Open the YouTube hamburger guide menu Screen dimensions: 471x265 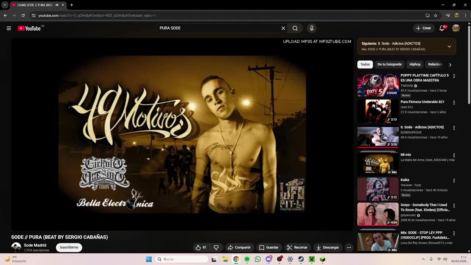pos(9,28)
